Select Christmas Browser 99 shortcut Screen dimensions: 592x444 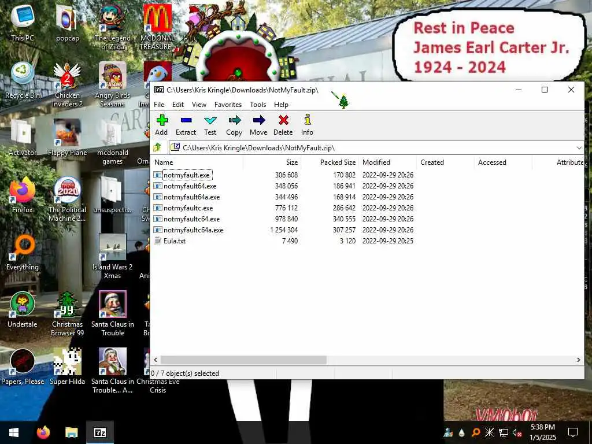(67, 314)
